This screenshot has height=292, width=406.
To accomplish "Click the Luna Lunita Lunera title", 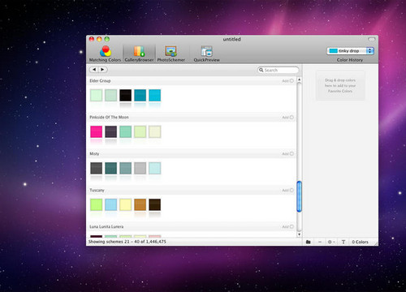I will click(x=106, y=227).
